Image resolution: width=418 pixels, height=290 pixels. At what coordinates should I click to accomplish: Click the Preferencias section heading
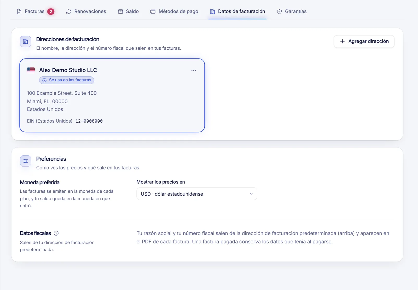click(51, 159)
